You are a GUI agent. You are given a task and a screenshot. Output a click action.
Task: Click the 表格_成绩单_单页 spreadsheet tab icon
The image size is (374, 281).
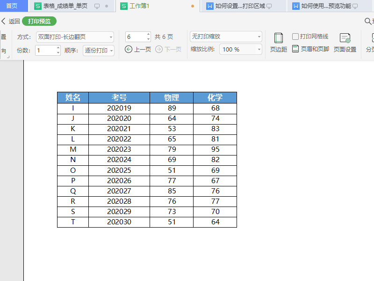pos(38,6)
